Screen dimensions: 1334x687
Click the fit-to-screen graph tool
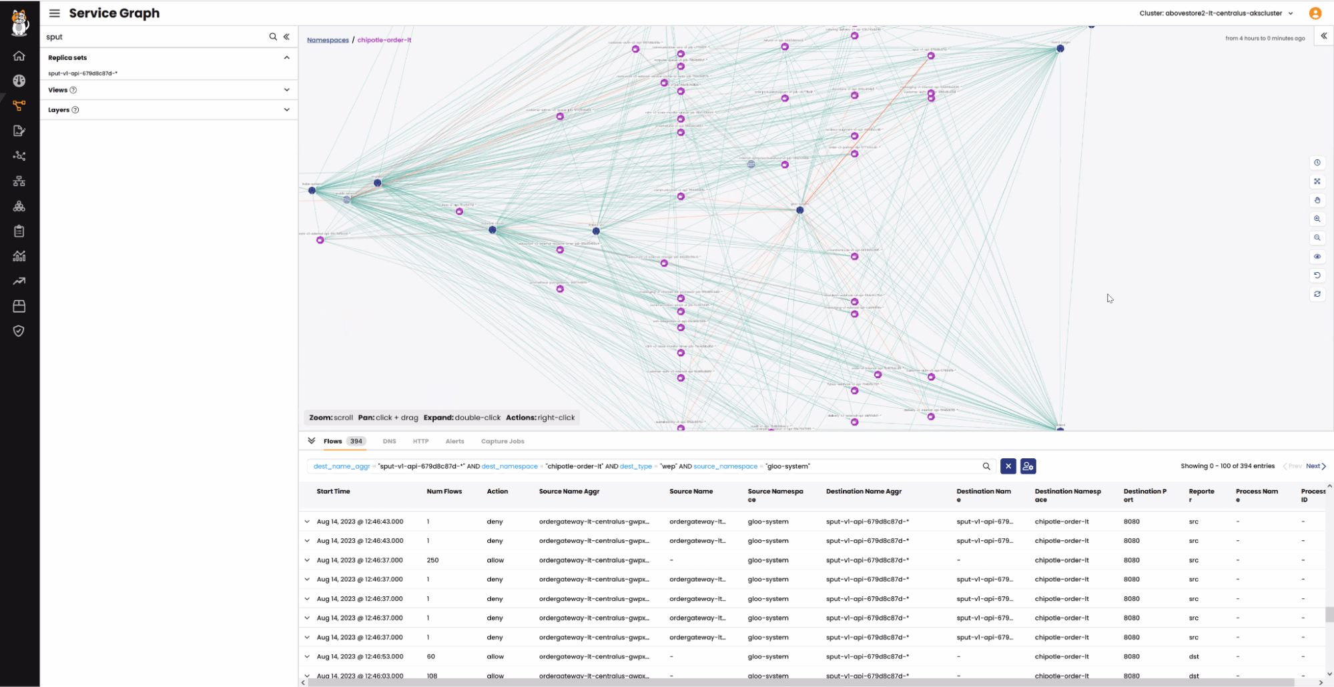point(1317,181)
